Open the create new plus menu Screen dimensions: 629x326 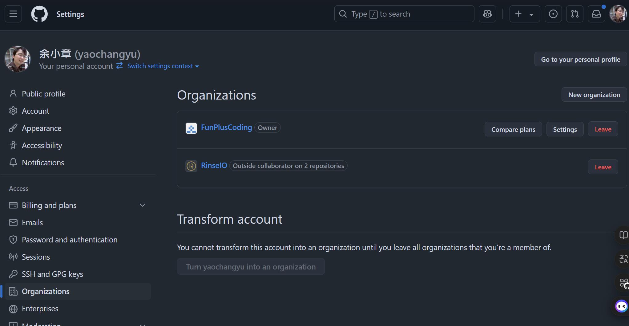pos(525,14)
